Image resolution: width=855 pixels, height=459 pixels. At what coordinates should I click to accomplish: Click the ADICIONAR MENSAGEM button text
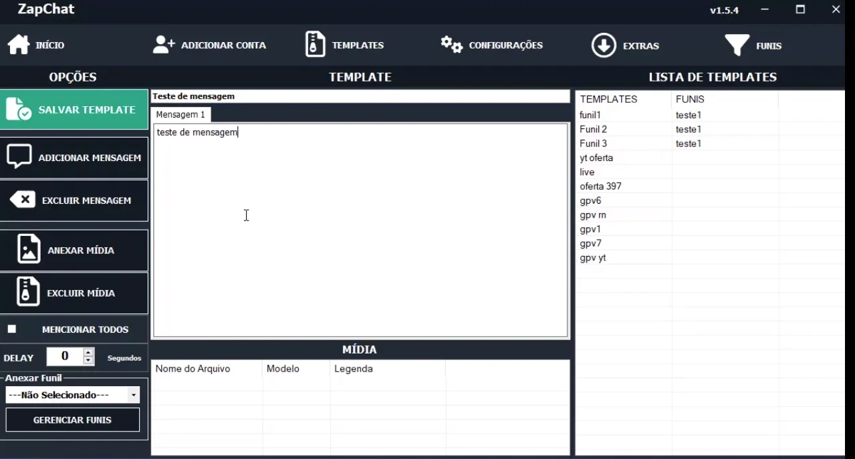tap(90, 158)
